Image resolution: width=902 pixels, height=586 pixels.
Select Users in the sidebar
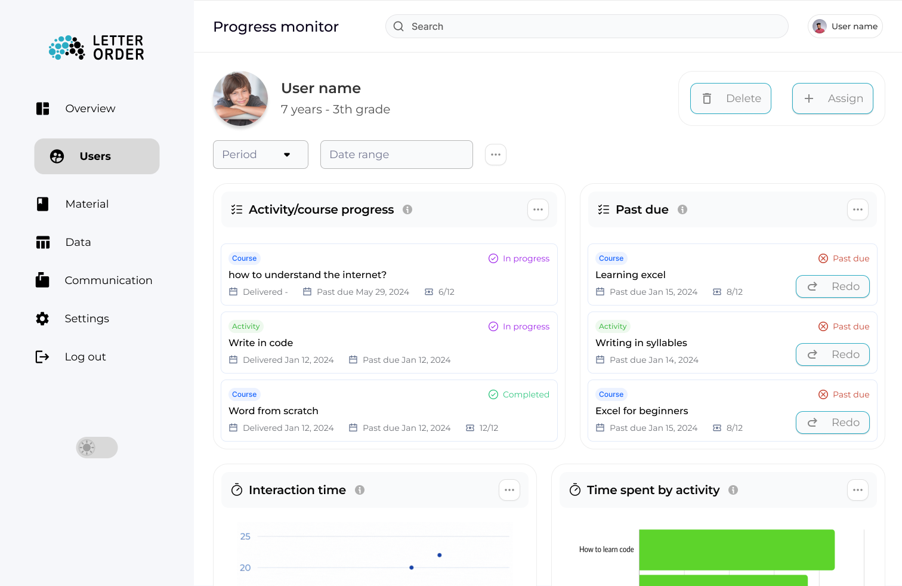[x=96, y=156]
